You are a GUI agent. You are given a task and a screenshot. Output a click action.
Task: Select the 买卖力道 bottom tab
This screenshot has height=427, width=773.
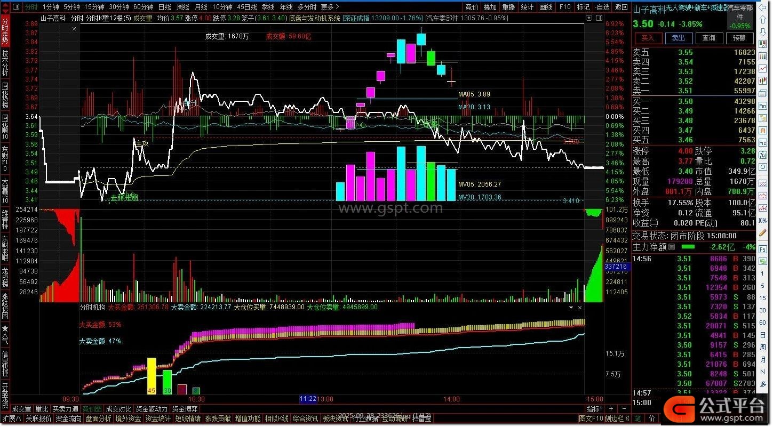click(65, 409)
